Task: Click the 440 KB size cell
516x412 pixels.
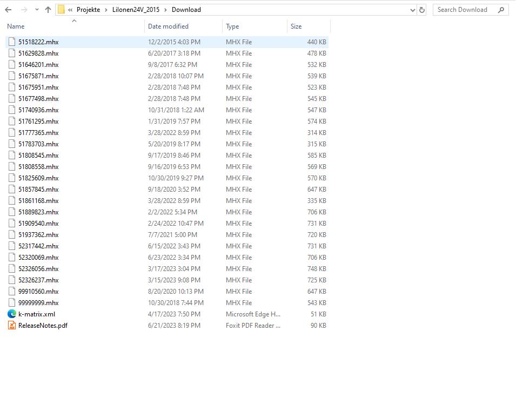Action: coord(317,42)
